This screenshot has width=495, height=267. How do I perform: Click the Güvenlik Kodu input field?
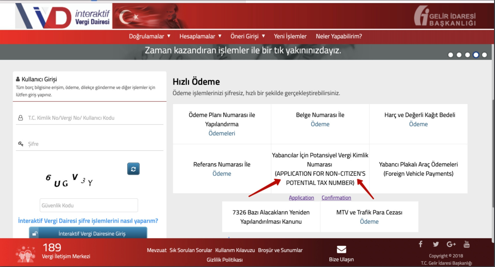point(89,205)
